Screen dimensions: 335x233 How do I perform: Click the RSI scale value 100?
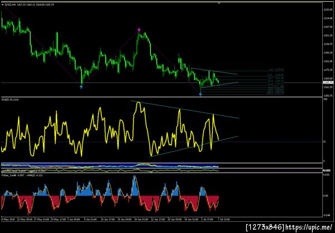[x=324, y=100]
